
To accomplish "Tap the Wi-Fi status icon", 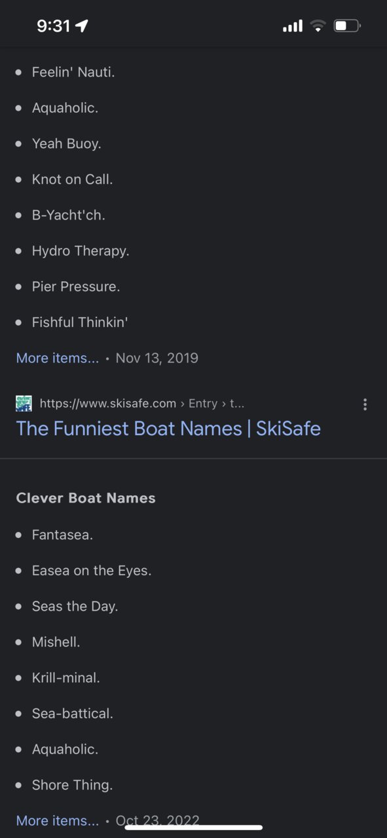I will 318,26.
